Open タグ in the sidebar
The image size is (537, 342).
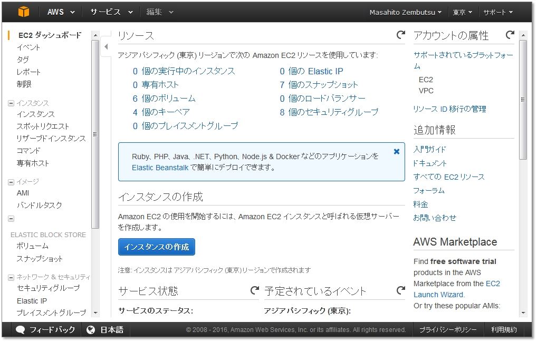click(x=23, y=60)
